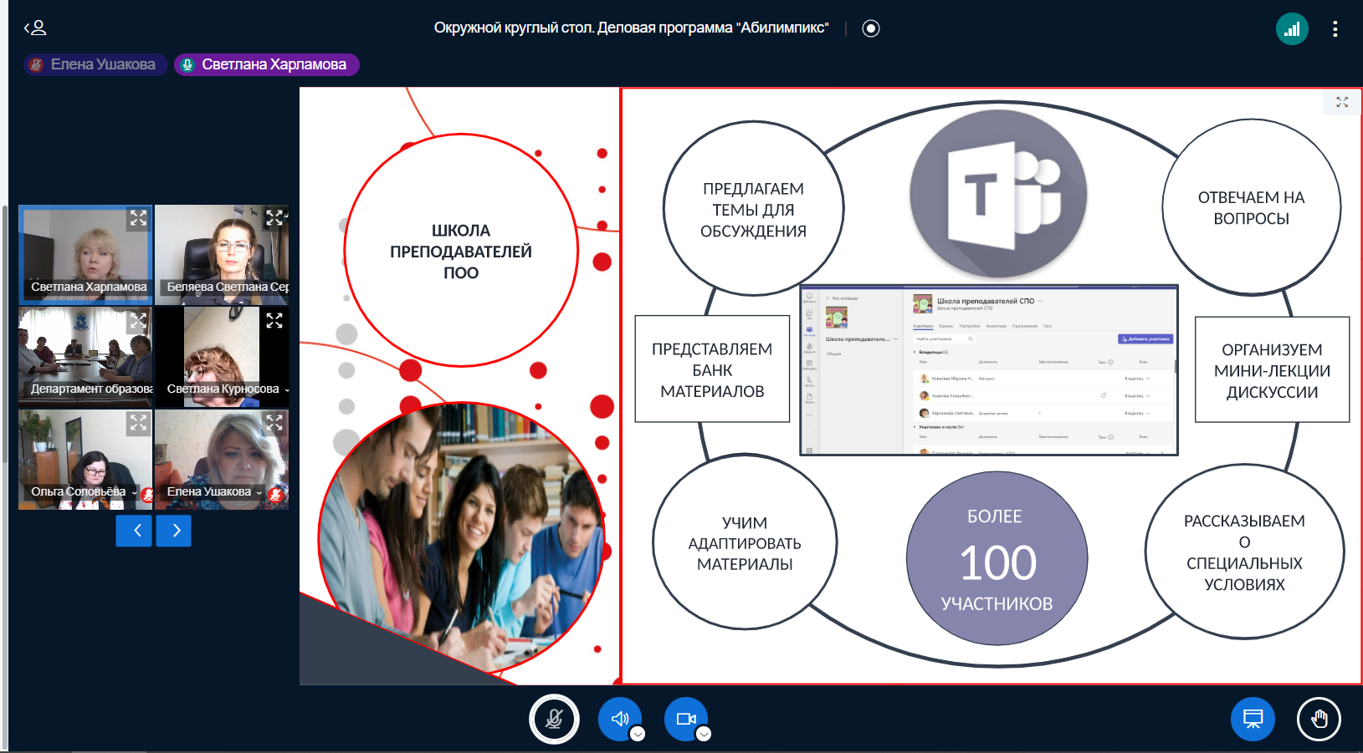The image size is (1363, 753).
Task: Open the camera options dropdown arrow
Action: [x=705, y=734]
